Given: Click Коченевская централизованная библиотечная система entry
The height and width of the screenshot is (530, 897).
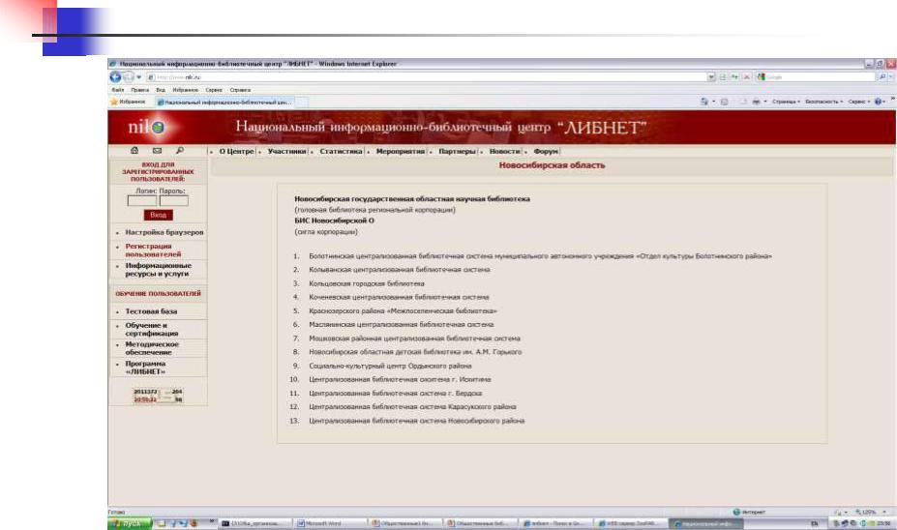Looking at the screenshot, I should (399, 297).
